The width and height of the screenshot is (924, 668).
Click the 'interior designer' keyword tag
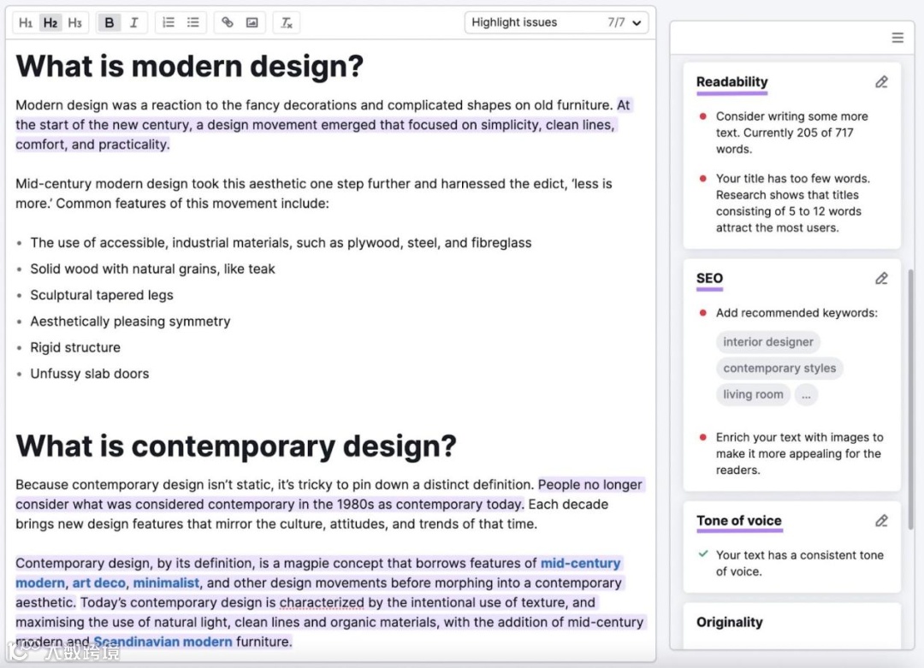tap(767, 341)
